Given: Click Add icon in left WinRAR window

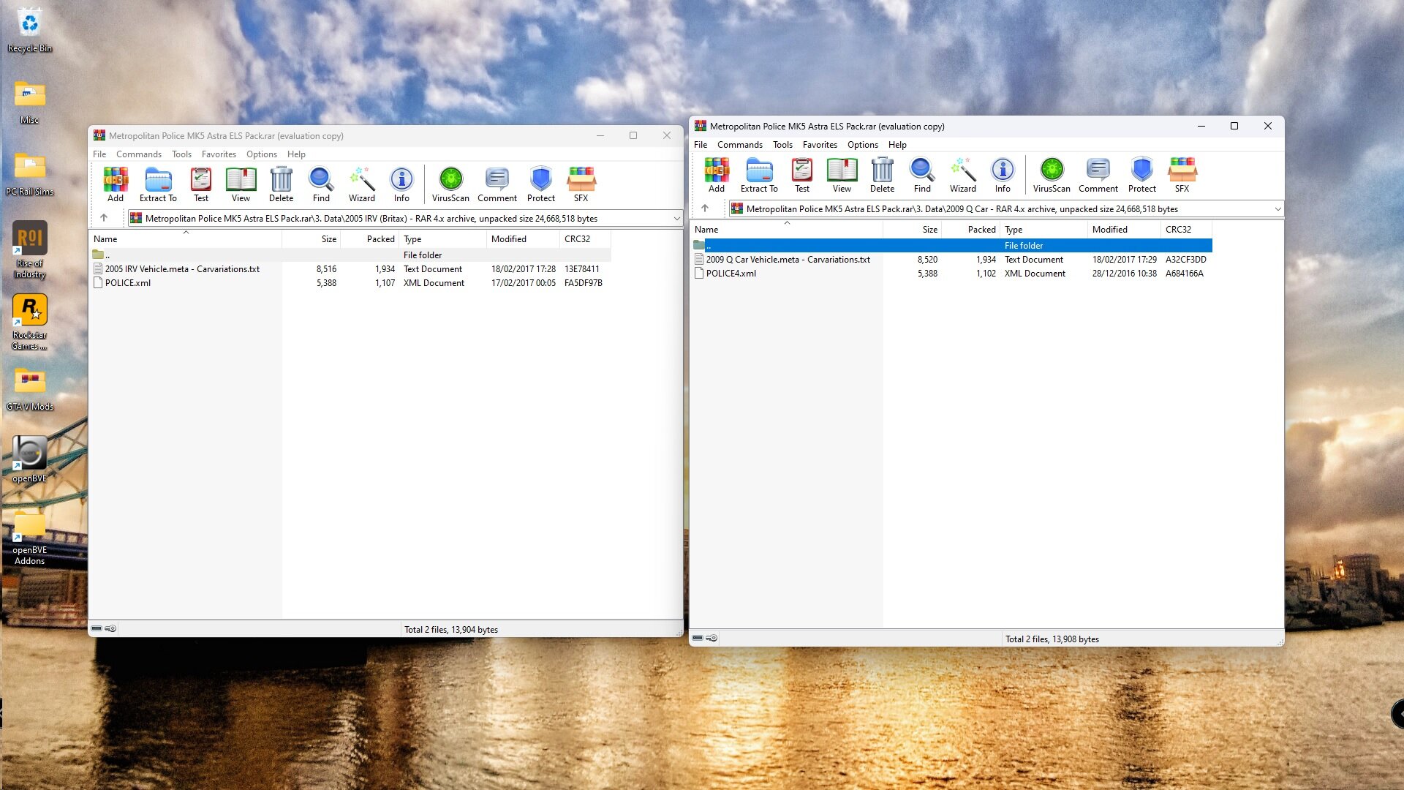Looking at the screenshot, I should (116, 184).
